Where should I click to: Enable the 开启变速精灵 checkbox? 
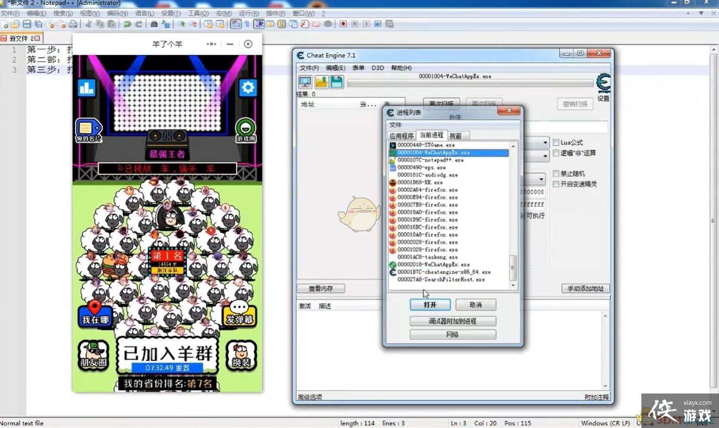point(556,184)
